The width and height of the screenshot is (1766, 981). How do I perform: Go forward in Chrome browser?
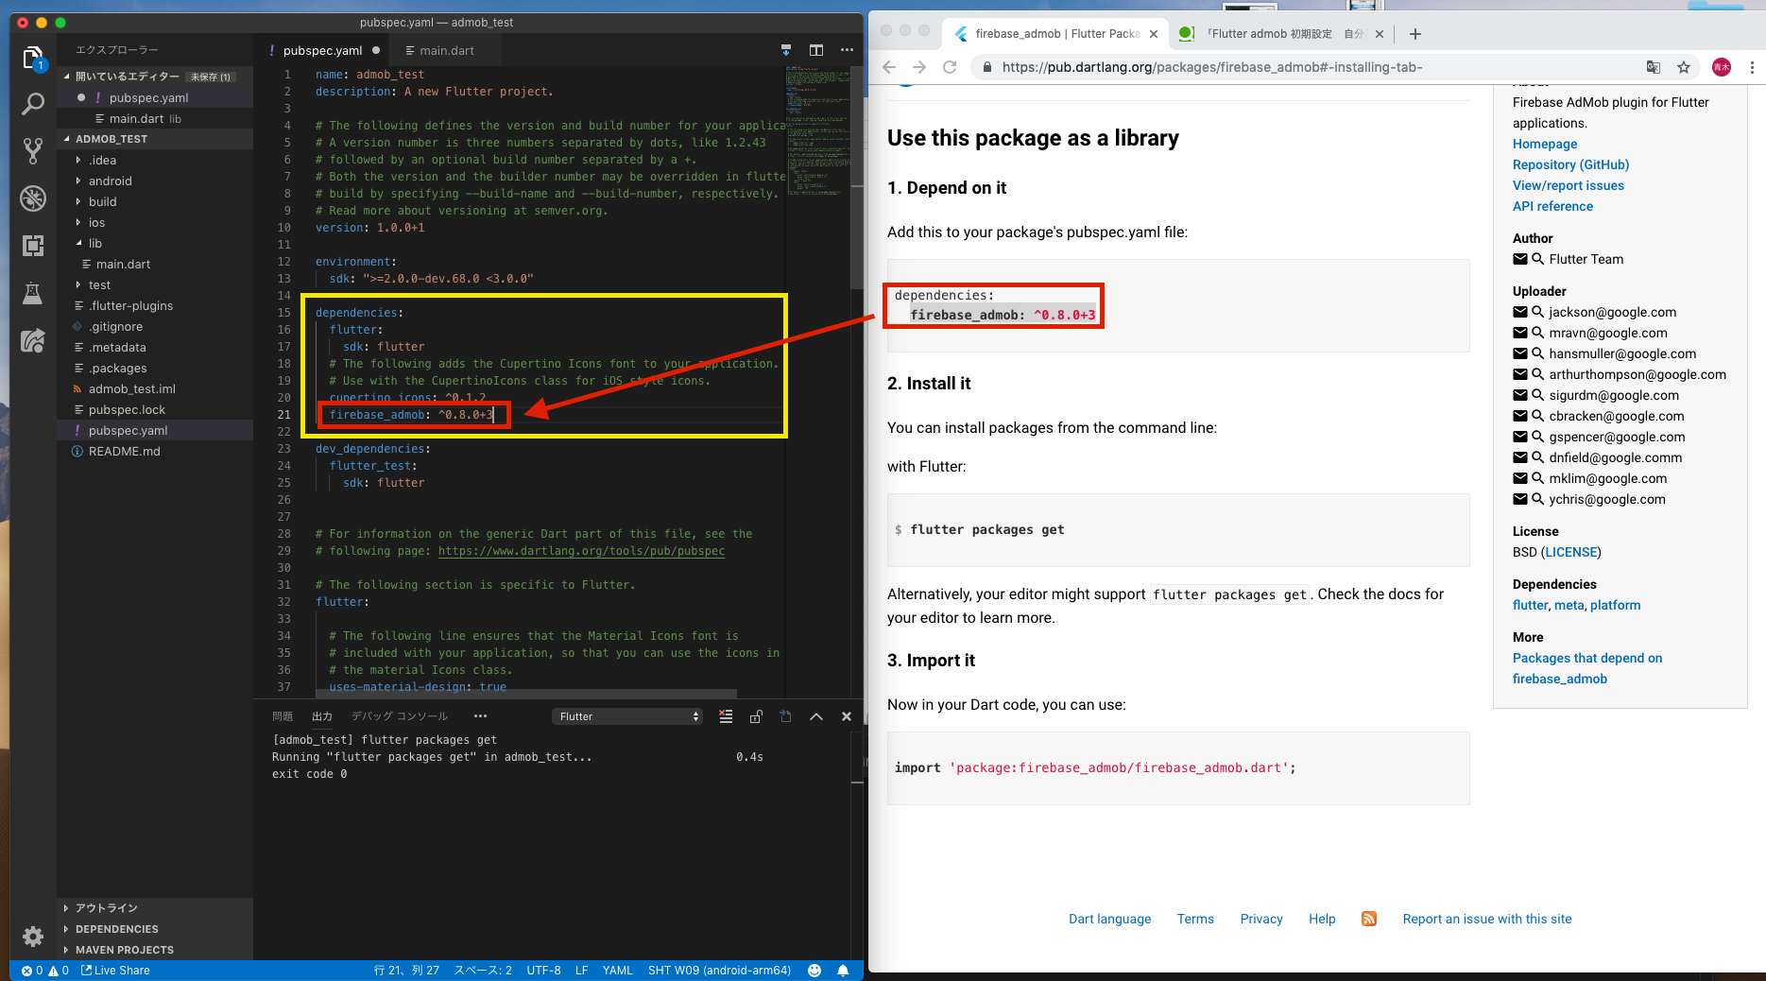pos(919,67)
